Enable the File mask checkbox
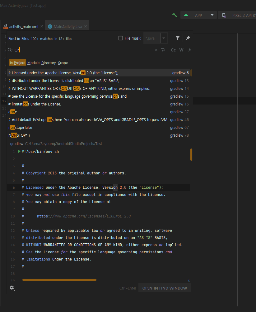Viewport: 256px width, 312px height. point(120,38)
